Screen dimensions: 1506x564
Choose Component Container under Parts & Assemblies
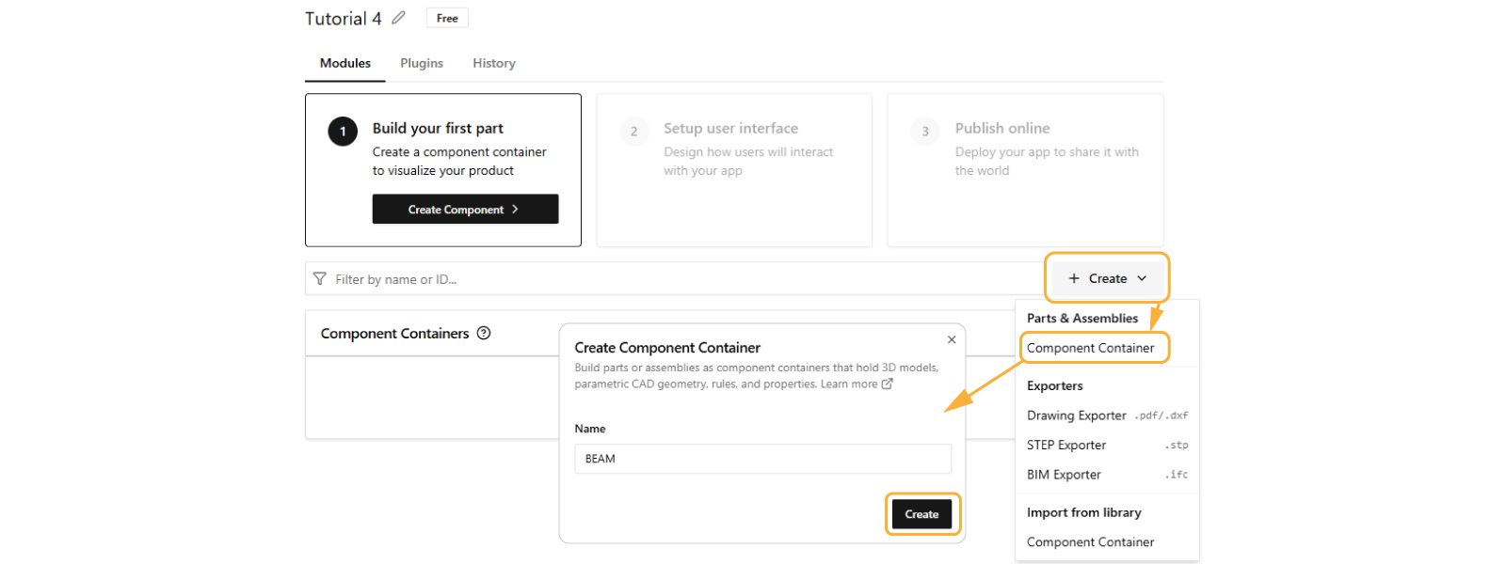1090,348
